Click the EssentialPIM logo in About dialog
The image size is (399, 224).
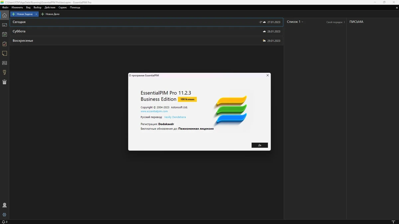pos(231,111)
